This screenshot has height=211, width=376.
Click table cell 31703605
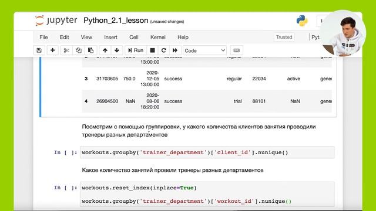[107, 79]
